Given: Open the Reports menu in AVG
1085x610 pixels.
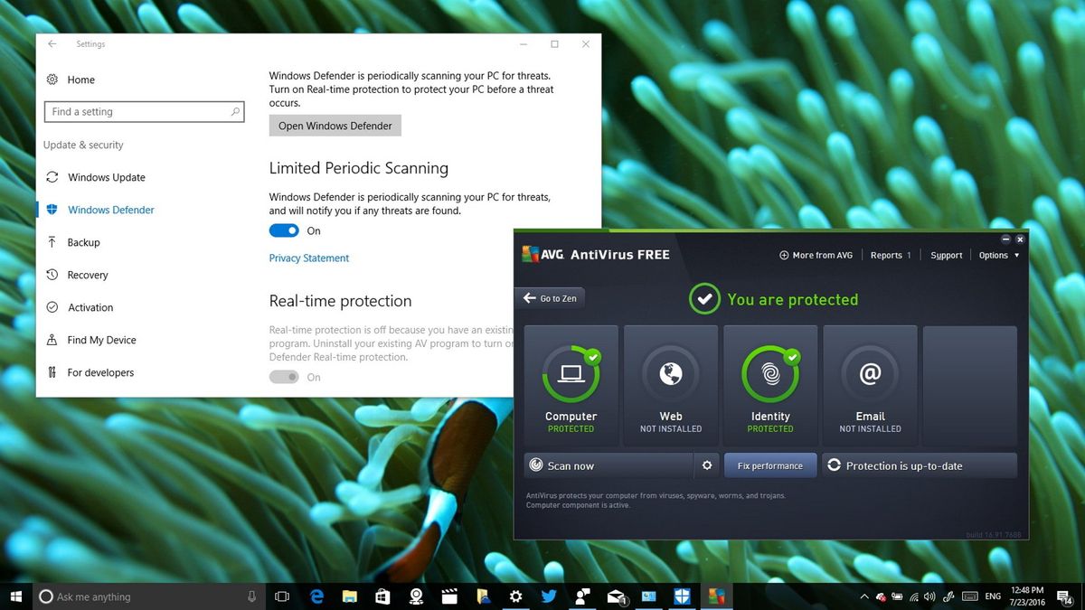Looking at the screenshot, I should coord(887,255).
